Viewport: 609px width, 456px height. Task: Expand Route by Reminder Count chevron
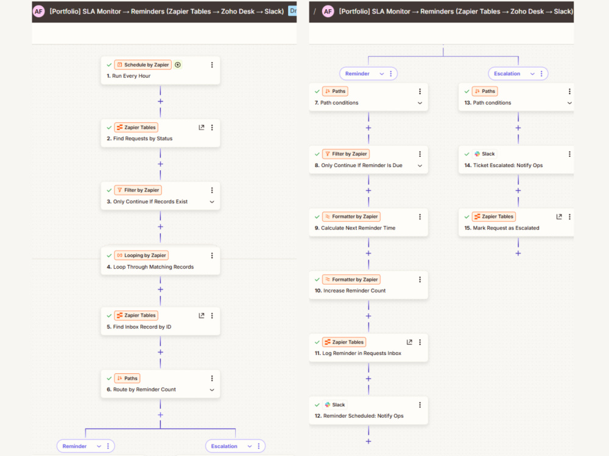pyautogui.click(x=212, y=390)
